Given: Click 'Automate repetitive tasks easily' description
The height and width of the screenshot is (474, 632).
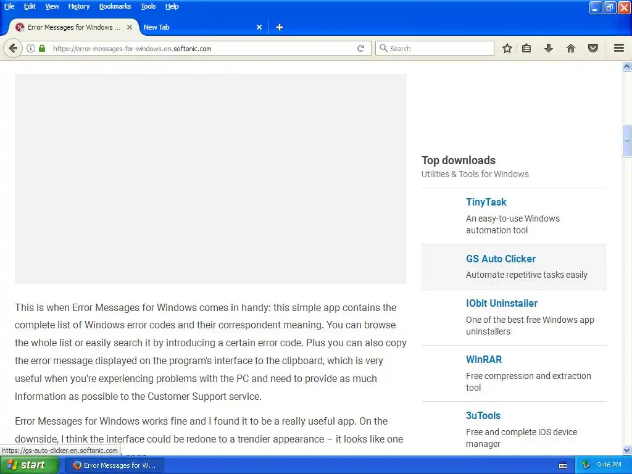Looking at the screenshot, I should point(526,275).
